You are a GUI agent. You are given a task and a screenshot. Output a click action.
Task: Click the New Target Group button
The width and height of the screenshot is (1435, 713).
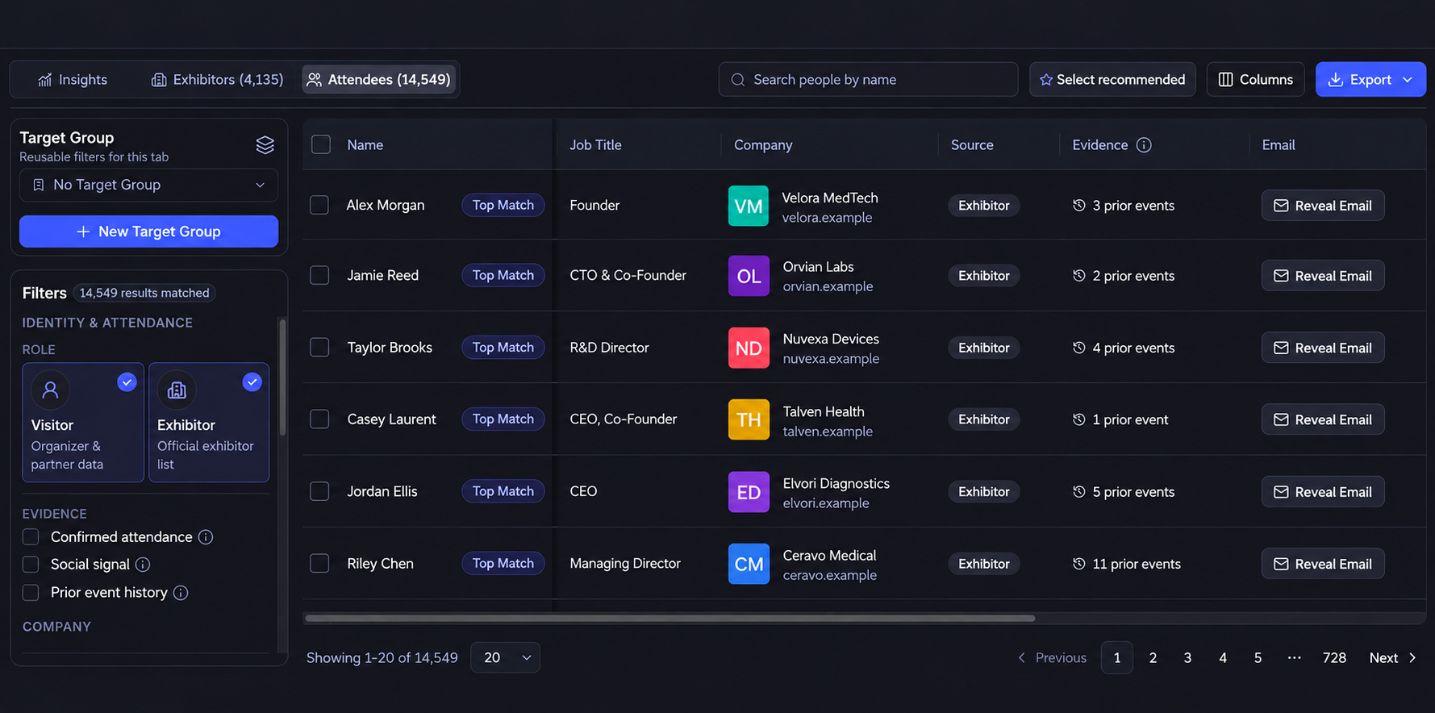pos(148,231)
